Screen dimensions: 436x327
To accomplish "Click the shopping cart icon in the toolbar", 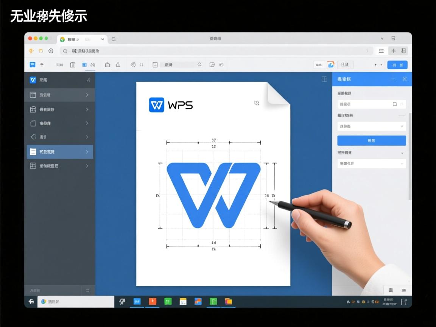I will click(x=119, y=64).
